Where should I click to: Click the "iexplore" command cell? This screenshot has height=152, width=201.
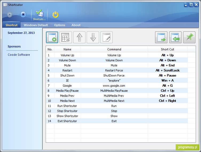click(x=114, y=81)
